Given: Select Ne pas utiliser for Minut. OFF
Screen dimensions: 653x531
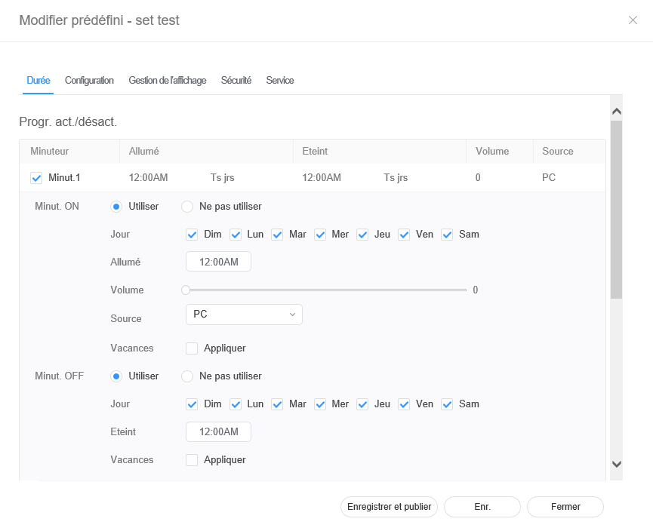Looking at the screenshot, I should [186, 376].
